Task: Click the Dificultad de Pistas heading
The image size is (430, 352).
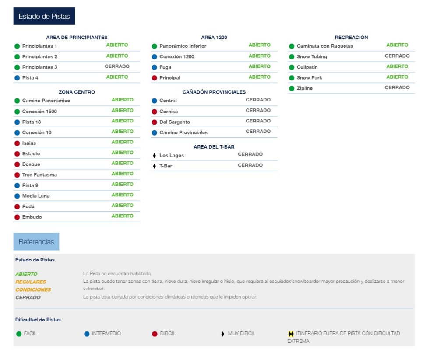Action: (x=38, y=320)
